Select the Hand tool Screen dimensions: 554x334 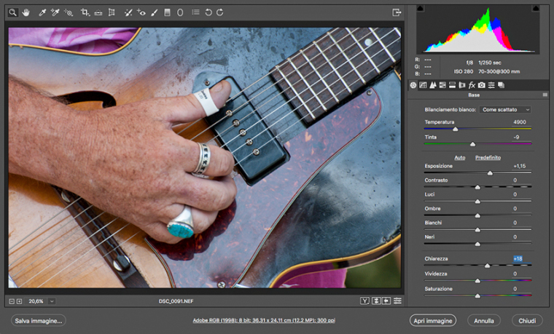pos(27,12)
